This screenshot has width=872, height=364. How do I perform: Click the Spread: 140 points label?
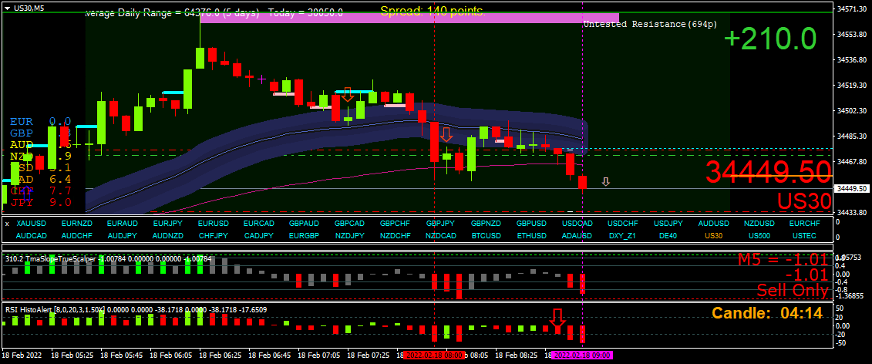(x=433, y=11)
